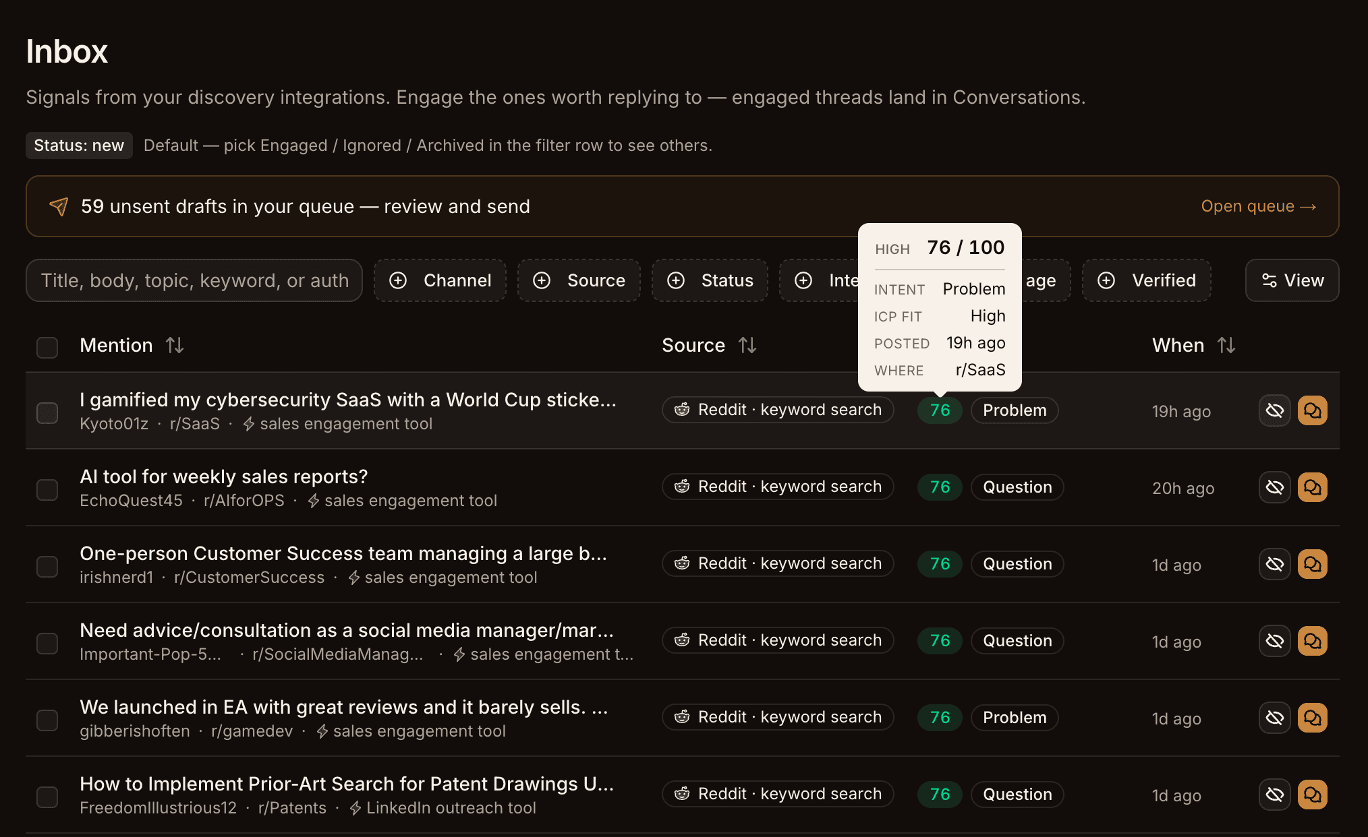Screen dimensions: 1368x837
Task: Click the search input for title, body, topic
Action: pyautogui.click(x=194, y=280)
